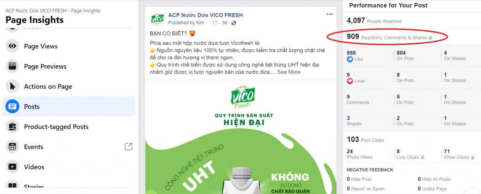Viewport: 481px width, 194px height.
Task: Select the Actions on Page cursor icon
Action: point(12,86)
